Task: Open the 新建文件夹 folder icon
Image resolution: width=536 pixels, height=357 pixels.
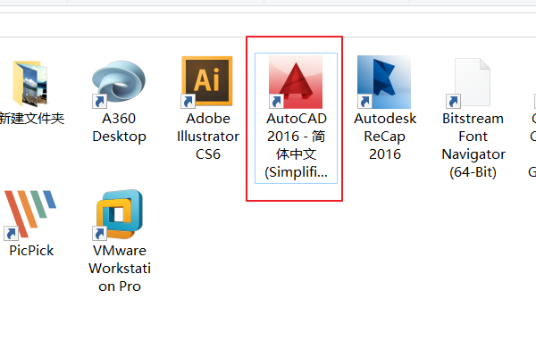Action: pyautogui.click(x=30, y=83)
